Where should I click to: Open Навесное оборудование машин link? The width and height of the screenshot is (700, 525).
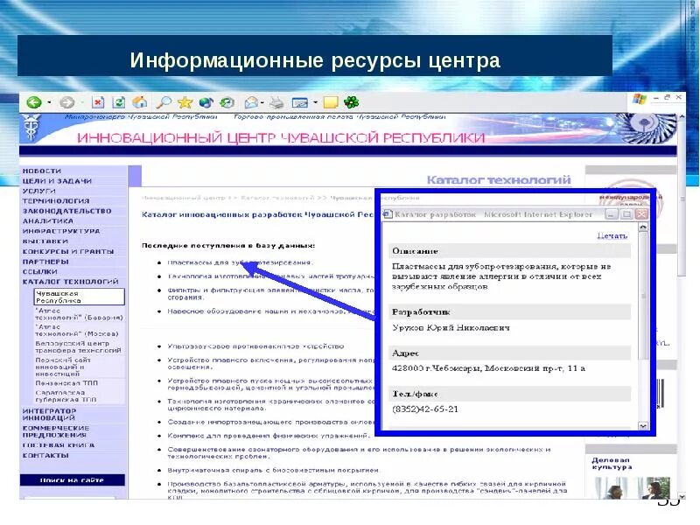pos(270,311)
